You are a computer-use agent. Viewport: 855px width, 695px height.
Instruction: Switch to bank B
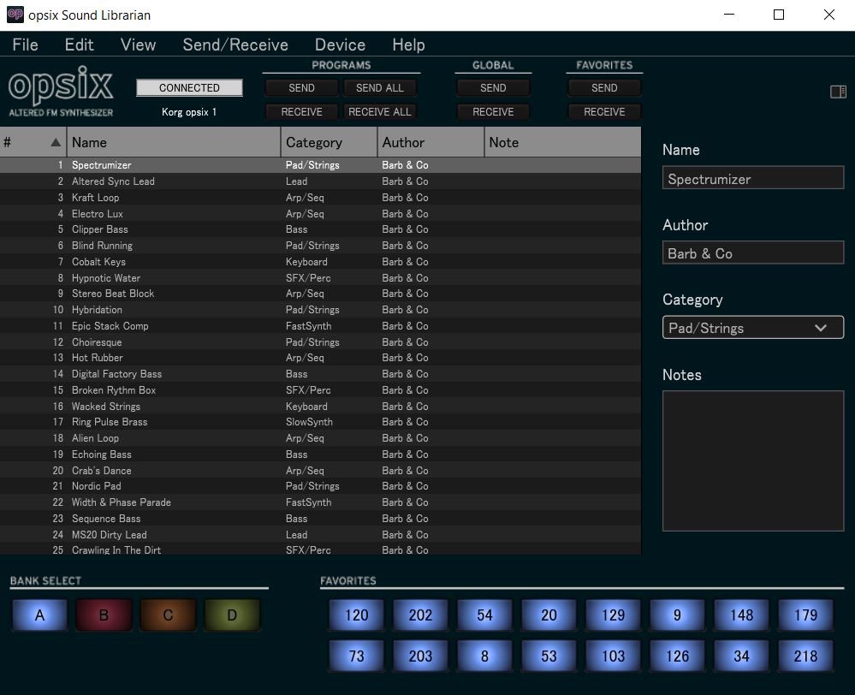pos(104,615)
